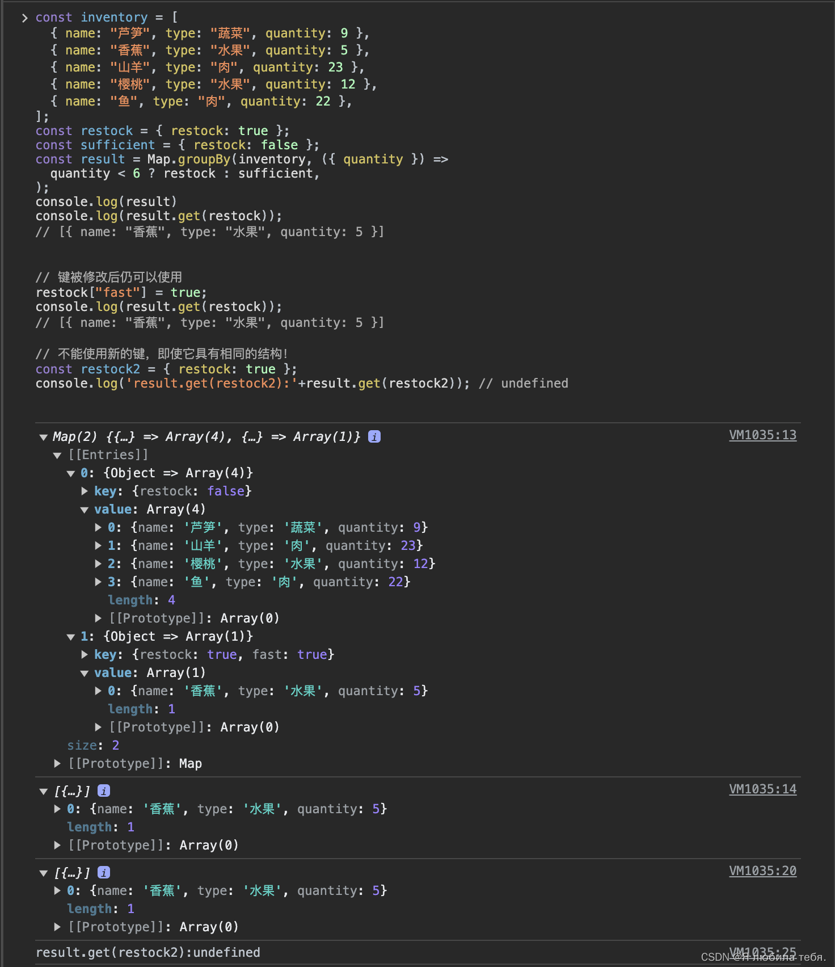Expand item 0 with name '芦笋'
Image resolution: width=835 pixels, height=967 pixels.
click(98, 527)
